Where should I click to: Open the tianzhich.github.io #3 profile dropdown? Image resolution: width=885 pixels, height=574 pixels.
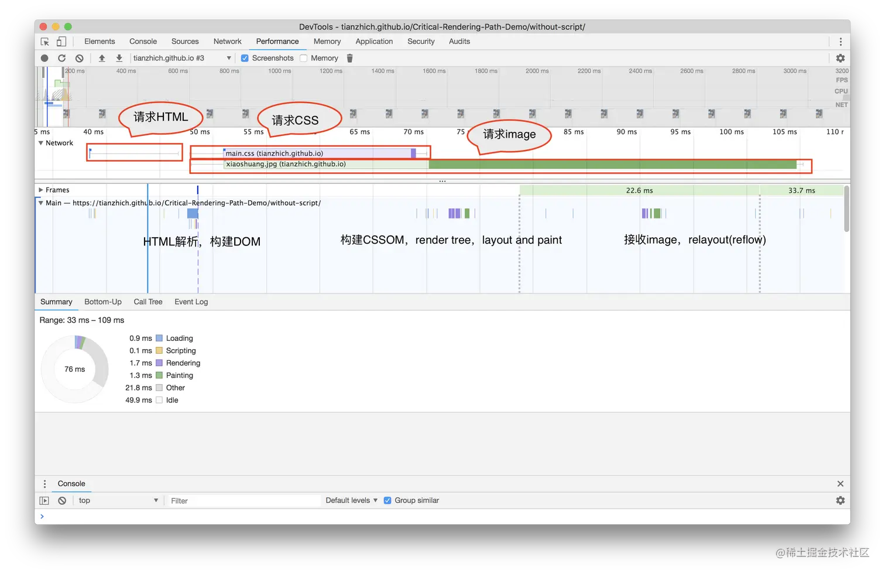pos(182,58)
